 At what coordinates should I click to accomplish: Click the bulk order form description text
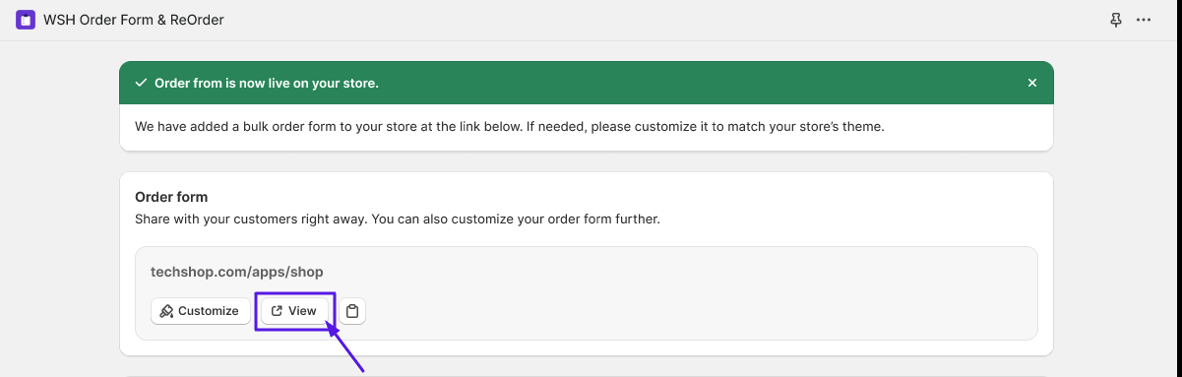510,127
